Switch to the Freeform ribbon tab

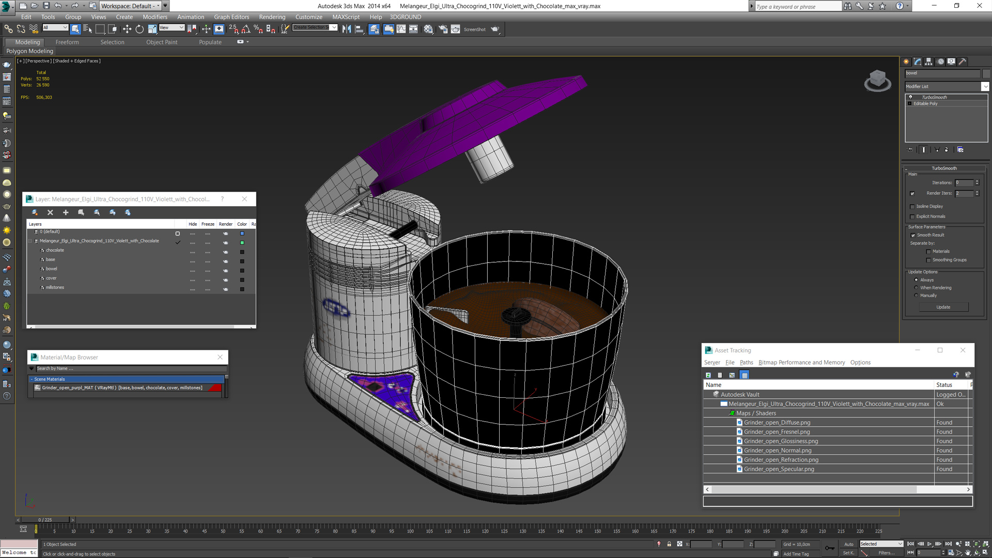67,42
